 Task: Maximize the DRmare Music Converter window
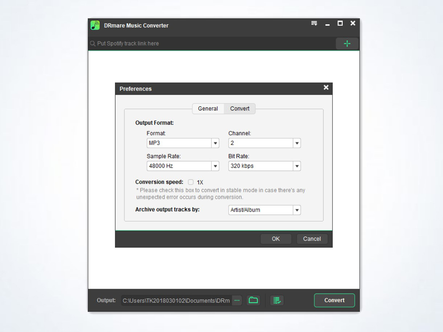click(340, 23)
